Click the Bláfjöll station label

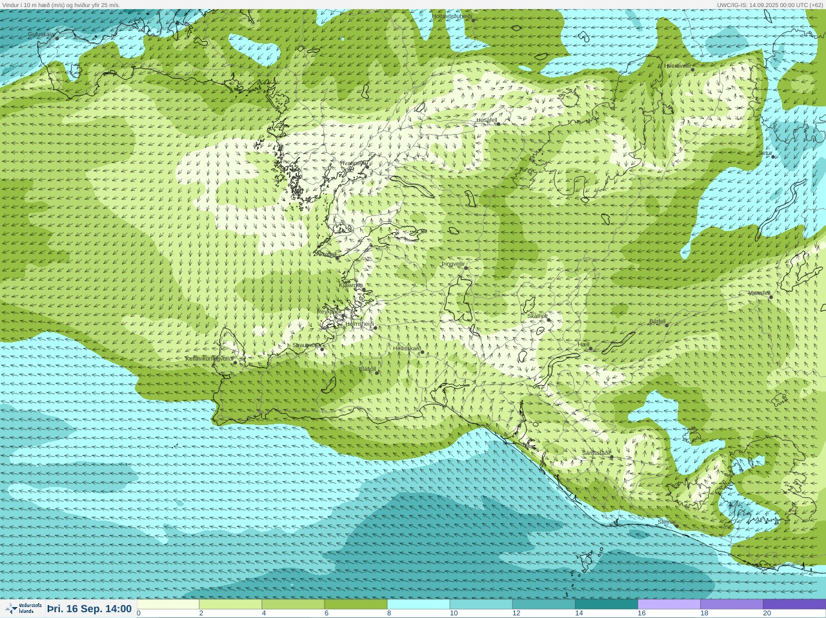(x=368, y=369)
